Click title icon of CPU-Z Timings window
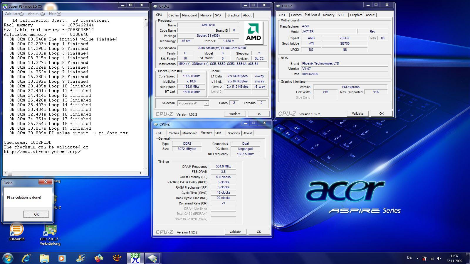The height and width of the screenshot is (264, 470). 155,124
